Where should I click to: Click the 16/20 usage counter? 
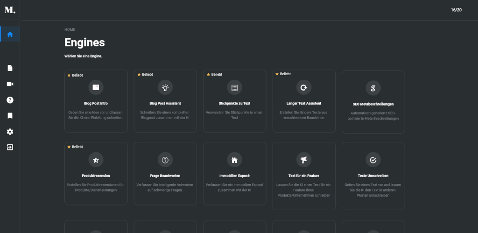coord(456,10)
